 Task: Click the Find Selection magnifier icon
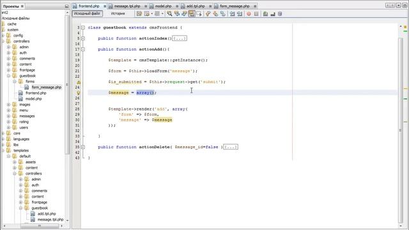(169, 14)
